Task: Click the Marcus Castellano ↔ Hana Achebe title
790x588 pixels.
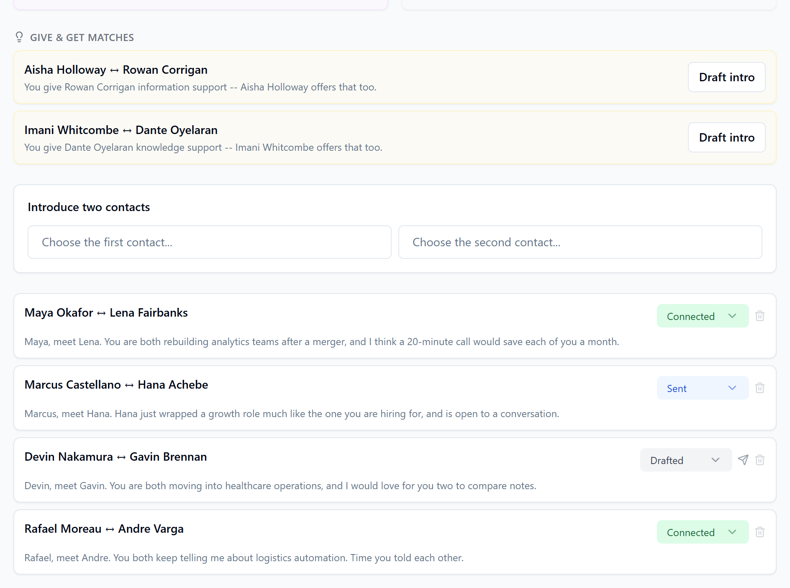Action: click(116, 385)
